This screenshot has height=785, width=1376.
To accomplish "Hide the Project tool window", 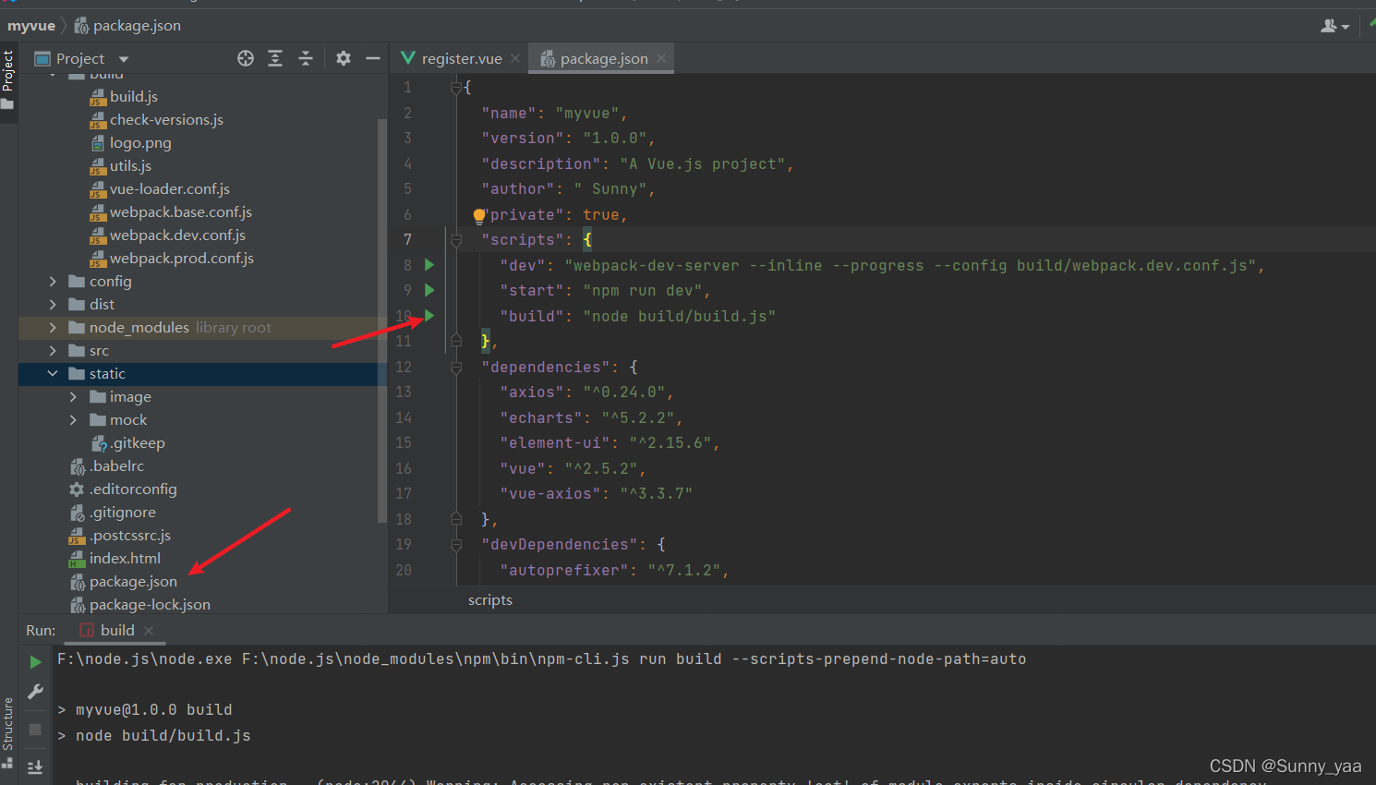I will (373, 58).
